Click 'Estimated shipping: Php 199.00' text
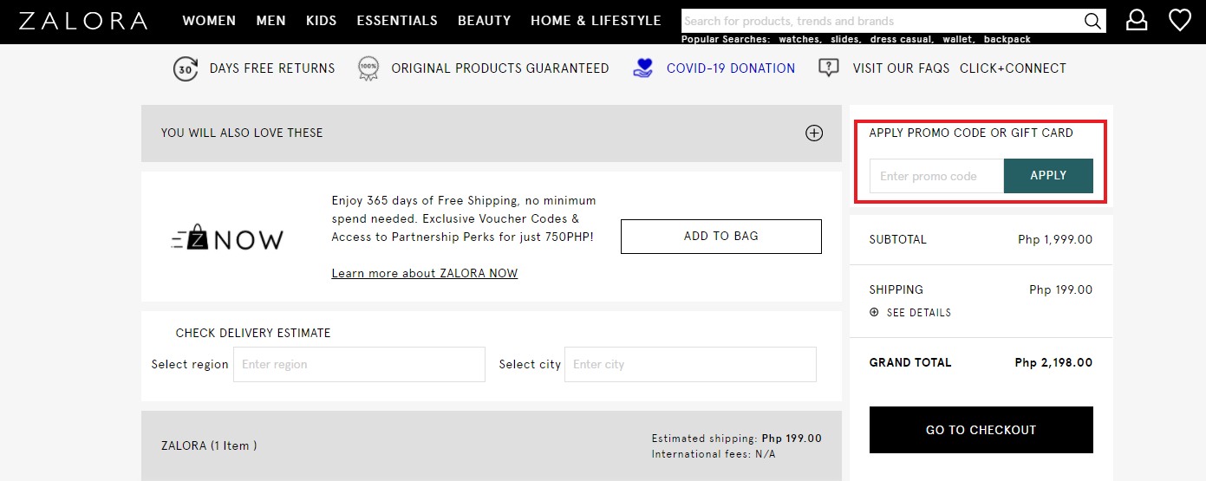This screenshot has height=481, width=1206. point(736,439)
